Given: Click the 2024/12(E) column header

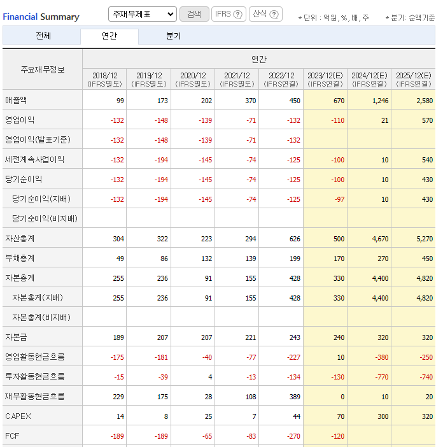Looking at the screenshot, I should [x=369, y=79].
